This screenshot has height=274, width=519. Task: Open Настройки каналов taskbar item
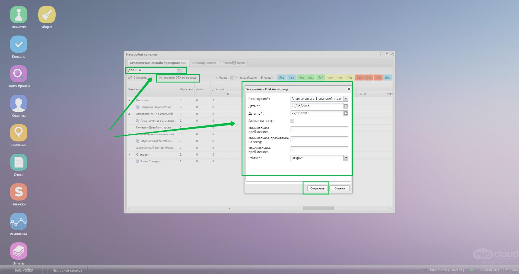tap(67, 270)
